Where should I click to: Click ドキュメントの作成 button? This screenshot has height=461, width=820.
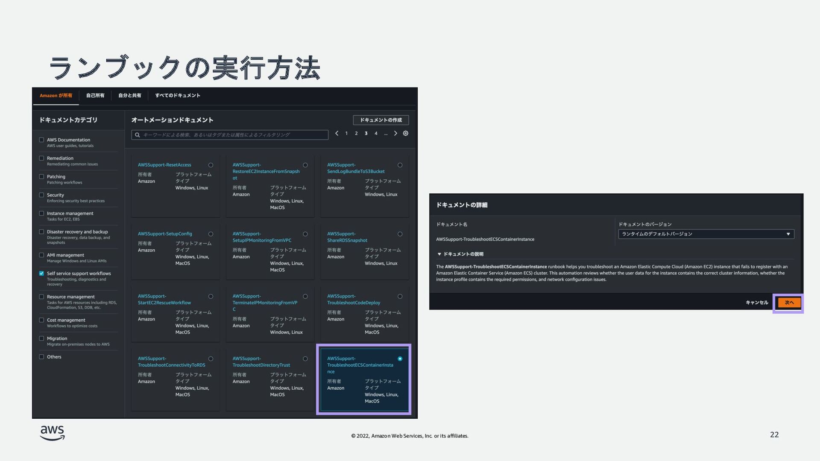[x=381, y=120]
